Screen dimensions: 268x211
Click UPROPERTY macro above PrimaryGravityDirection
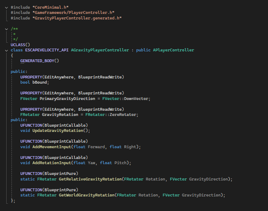point(31,93)
